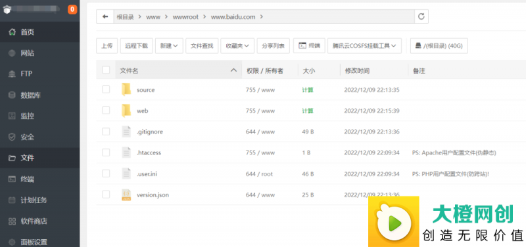This screenshot has height=247, width=526.
Task: Click www.baidu.com in the path bar
Action: pyautogui.click(x=233, y=17)
